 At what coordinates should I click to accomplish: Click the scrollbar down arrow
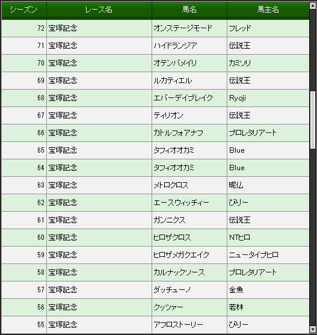(313, 329)
